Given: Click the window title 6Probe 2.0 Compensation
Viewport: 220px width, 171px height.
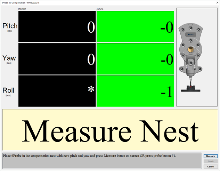Looking at the screenshot, I should [21, 3].
